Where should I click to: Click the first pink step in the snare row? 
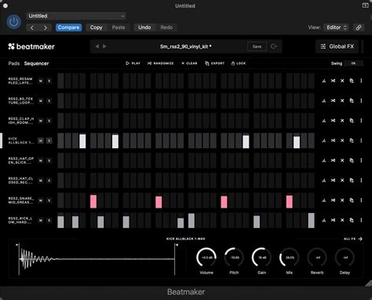[93, 201]
